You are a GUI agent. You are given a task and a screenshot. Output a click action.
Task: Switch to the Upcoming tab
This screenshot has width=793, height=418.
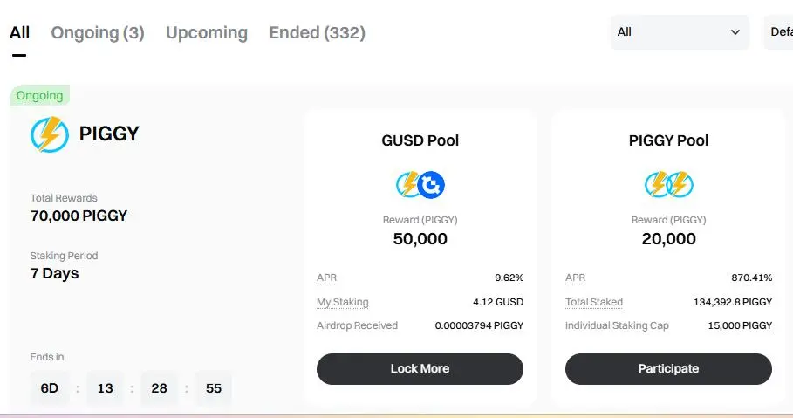tap(207, 33)
